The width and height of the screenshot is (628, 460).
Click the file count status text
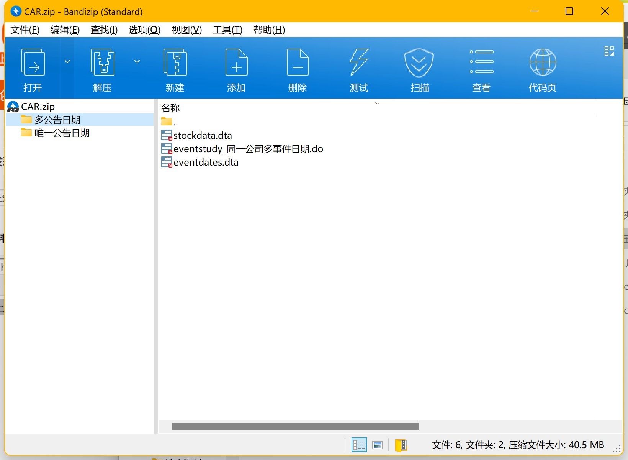coord(518,445)
